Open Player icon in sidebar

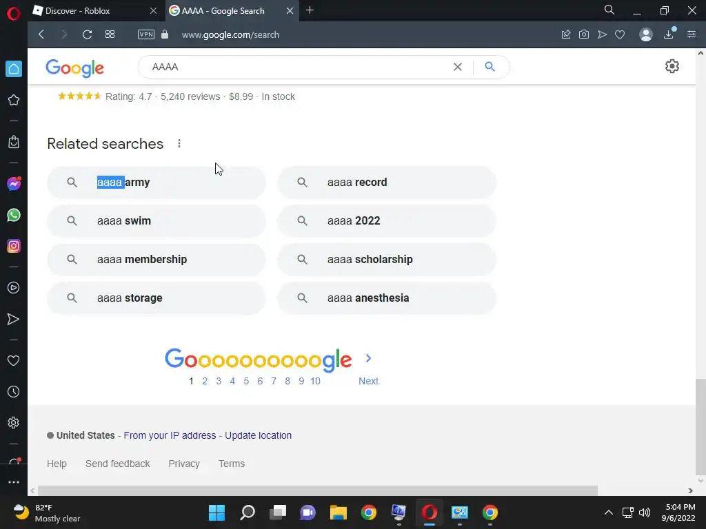[14, 287]
